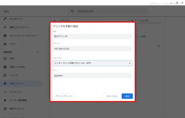
Task: Click the プリンタを手動で追加 dialog title
Action: (65, 26)
